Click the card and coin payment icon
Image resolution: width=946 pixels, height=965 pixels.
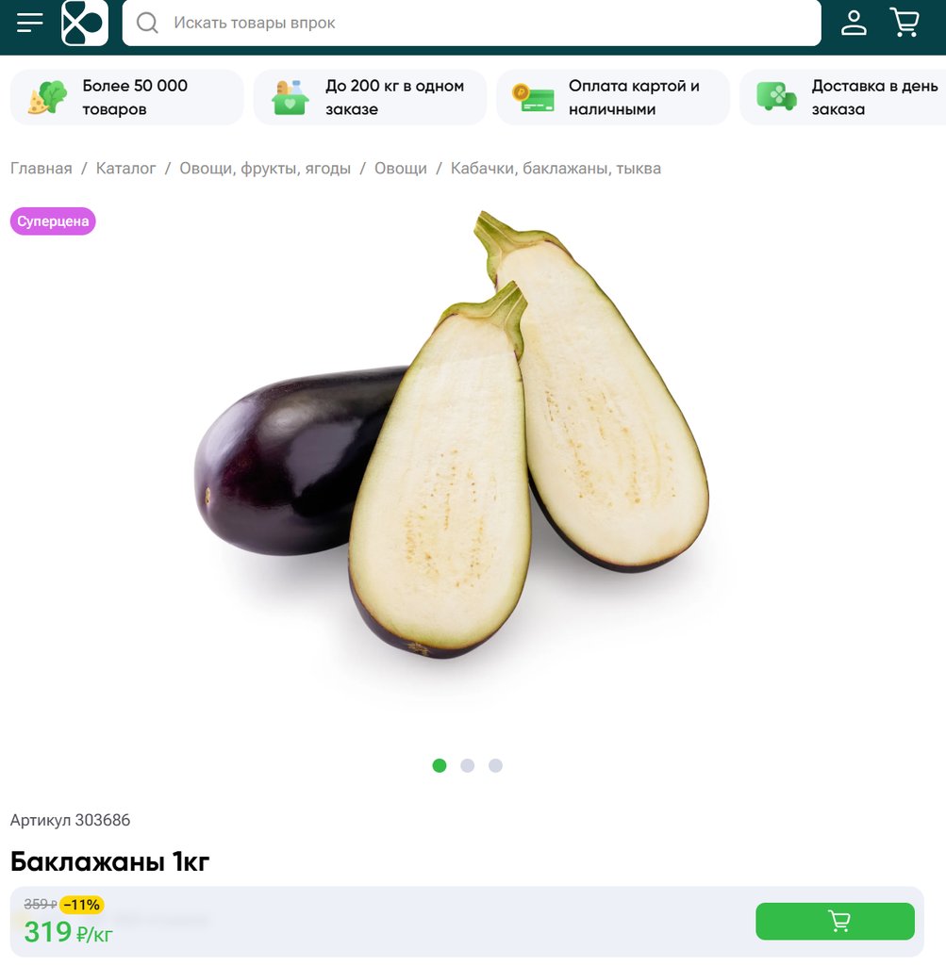coord(533,98)
